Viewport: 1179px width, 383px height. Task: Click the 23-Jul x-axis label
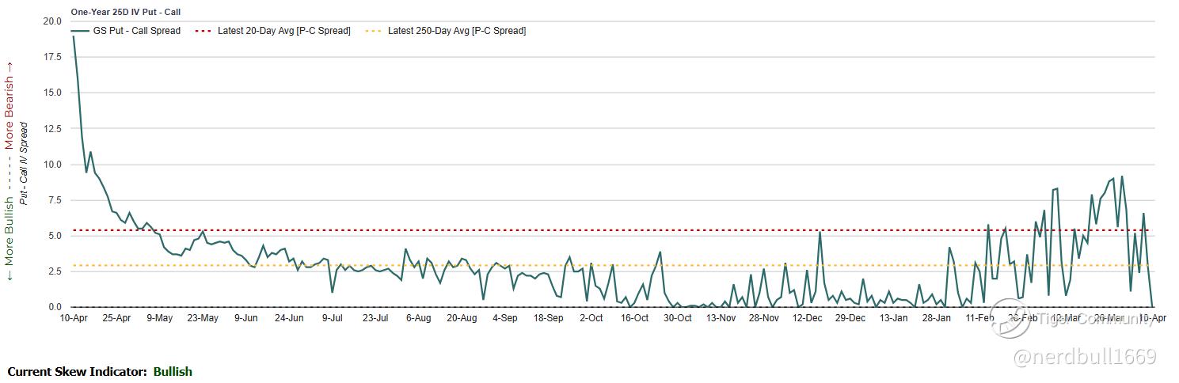click(375, 318)
